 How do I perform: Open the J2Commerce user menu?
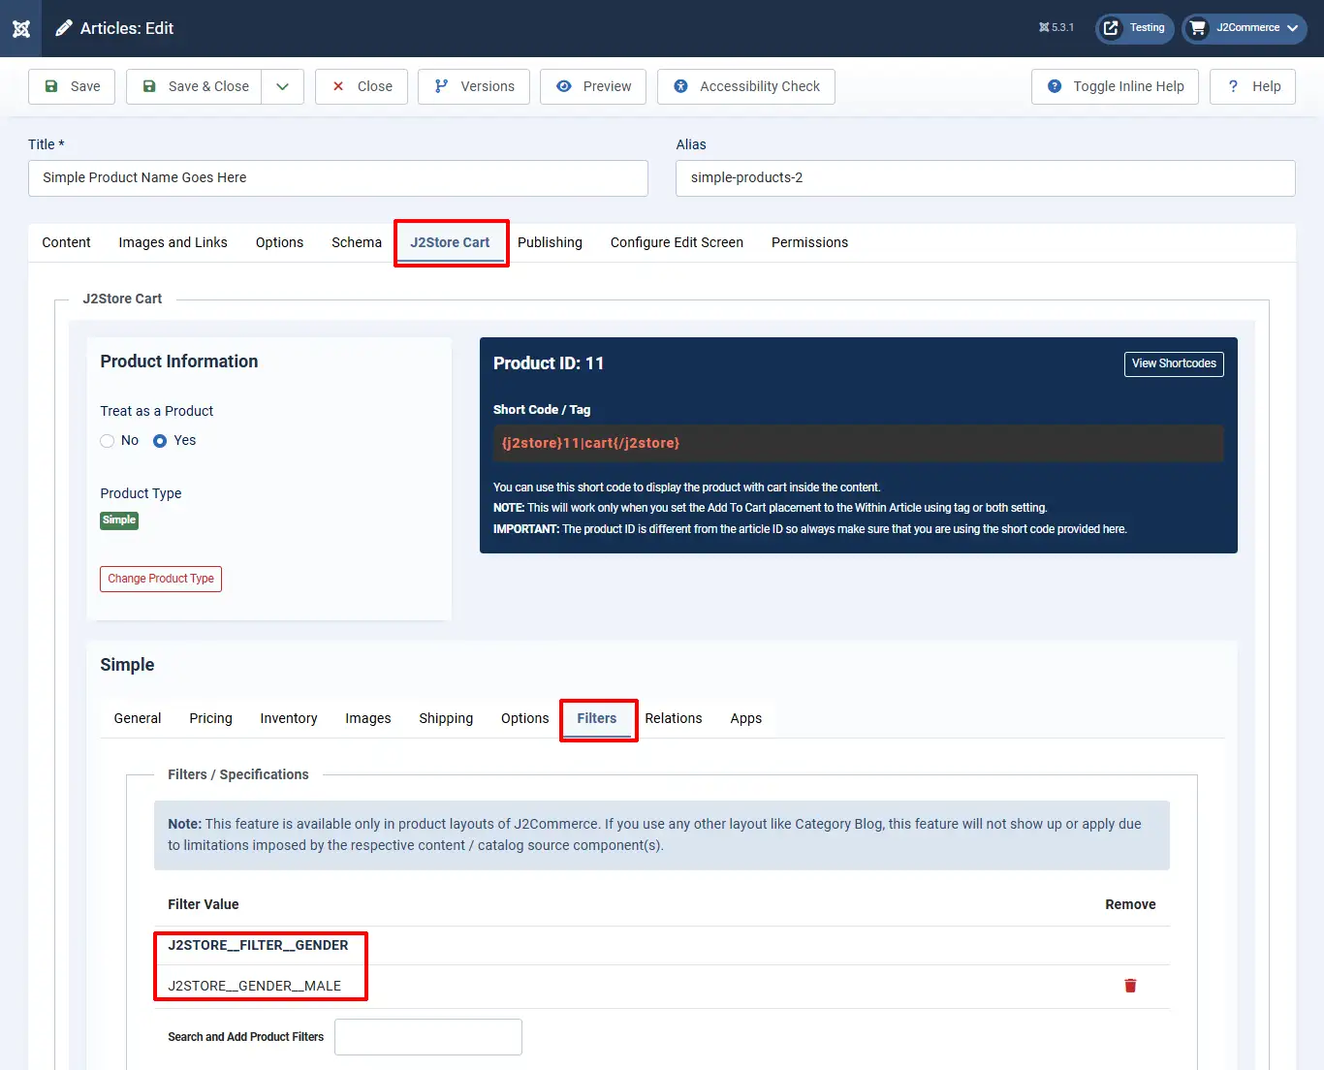point(1245,28)
